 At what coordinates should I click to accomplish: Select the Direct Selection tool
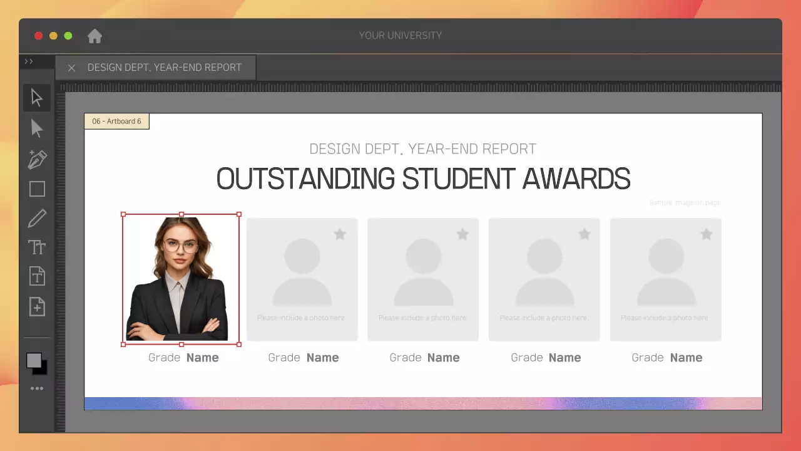[37, 128]
